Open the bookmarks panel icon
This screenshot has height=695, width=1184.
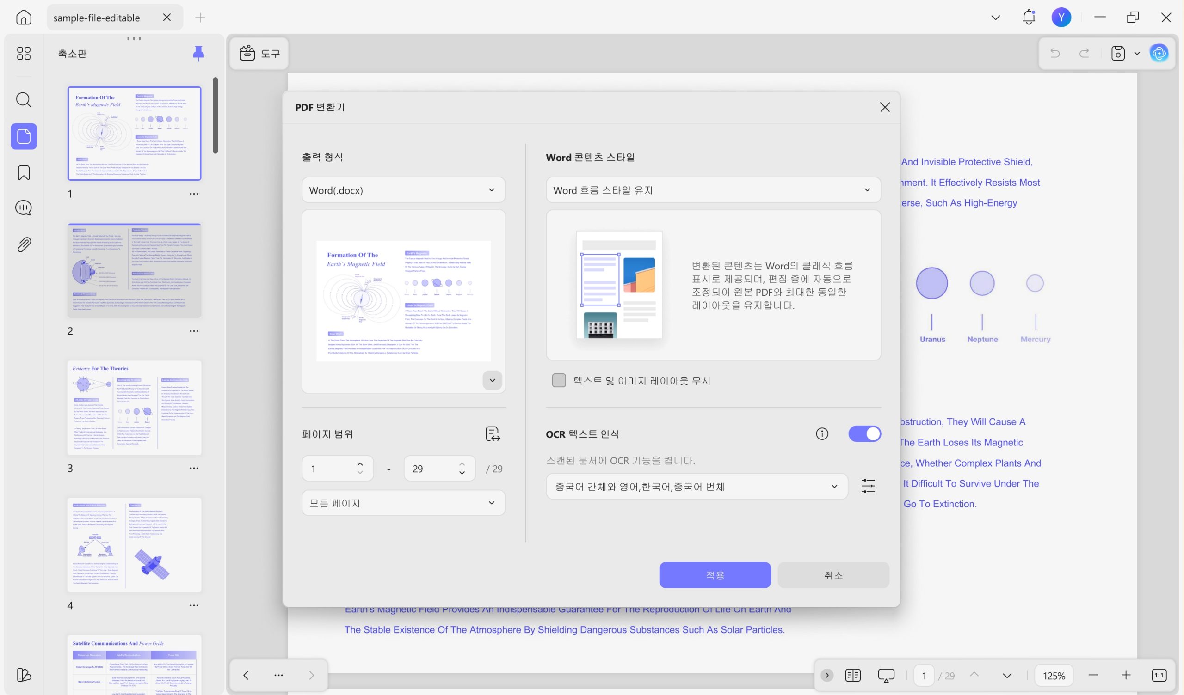point(24,172)
